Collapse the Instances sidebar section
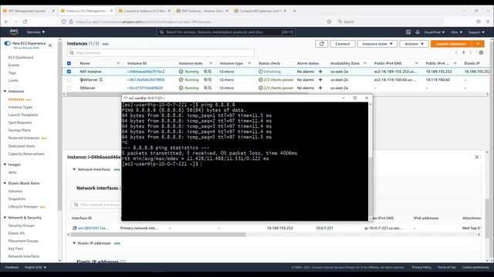 pyautogui.click(x=5, y=91)
